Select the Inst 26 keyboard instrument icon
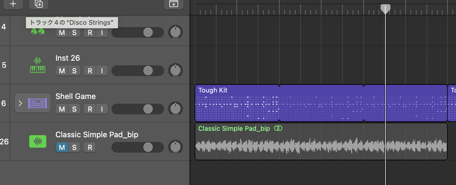Screen dimensions: 456x185 click(37, 65)
